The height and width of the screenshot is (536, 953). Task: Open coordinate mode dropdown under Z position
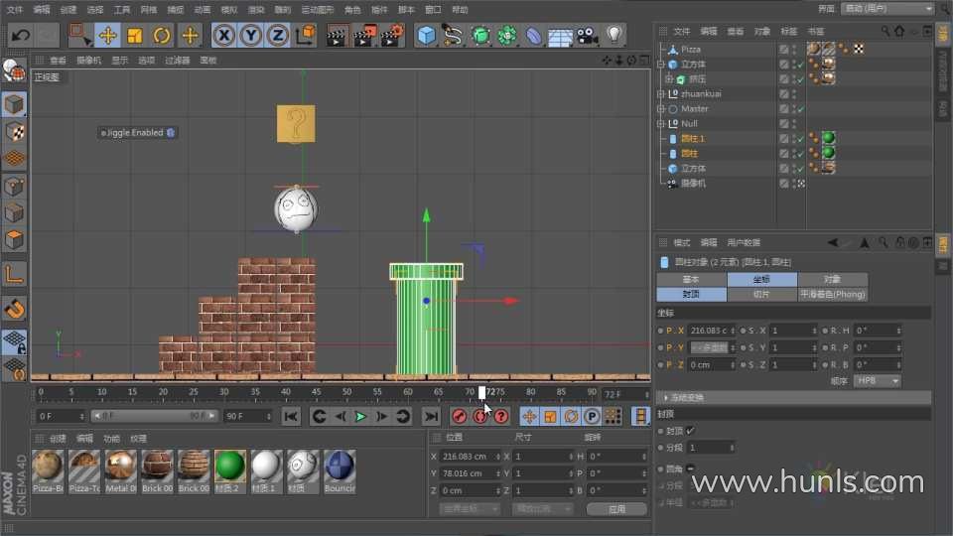(x=470, y=508)
